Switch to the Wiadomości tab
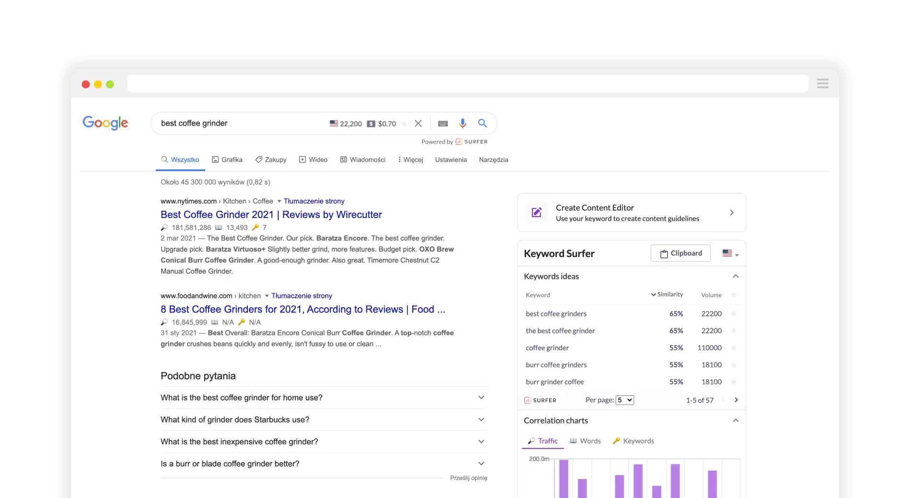The width and height of the screenshot is (911, 498). pyautogui.click(x=363, y=160)
